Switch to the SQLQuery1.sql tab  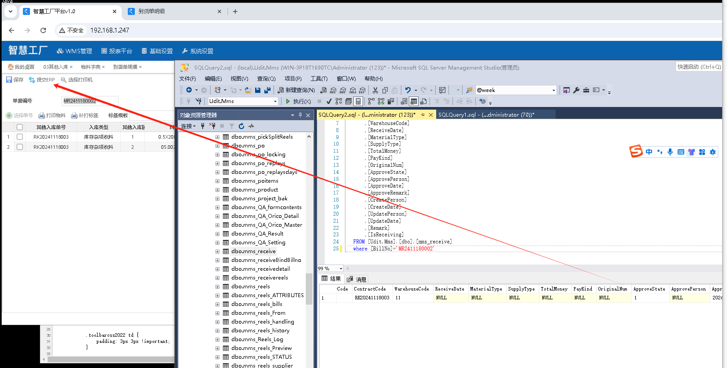[486, 115]
